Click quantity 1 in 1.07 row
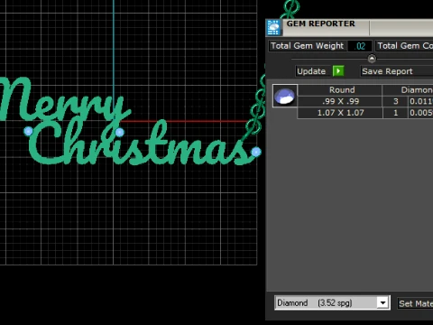 click(x=395, y=113)
